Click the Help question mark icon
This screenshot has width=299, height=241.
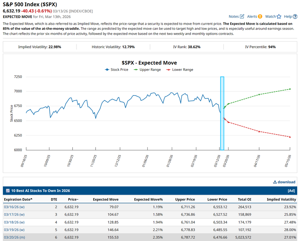(295, 17)
